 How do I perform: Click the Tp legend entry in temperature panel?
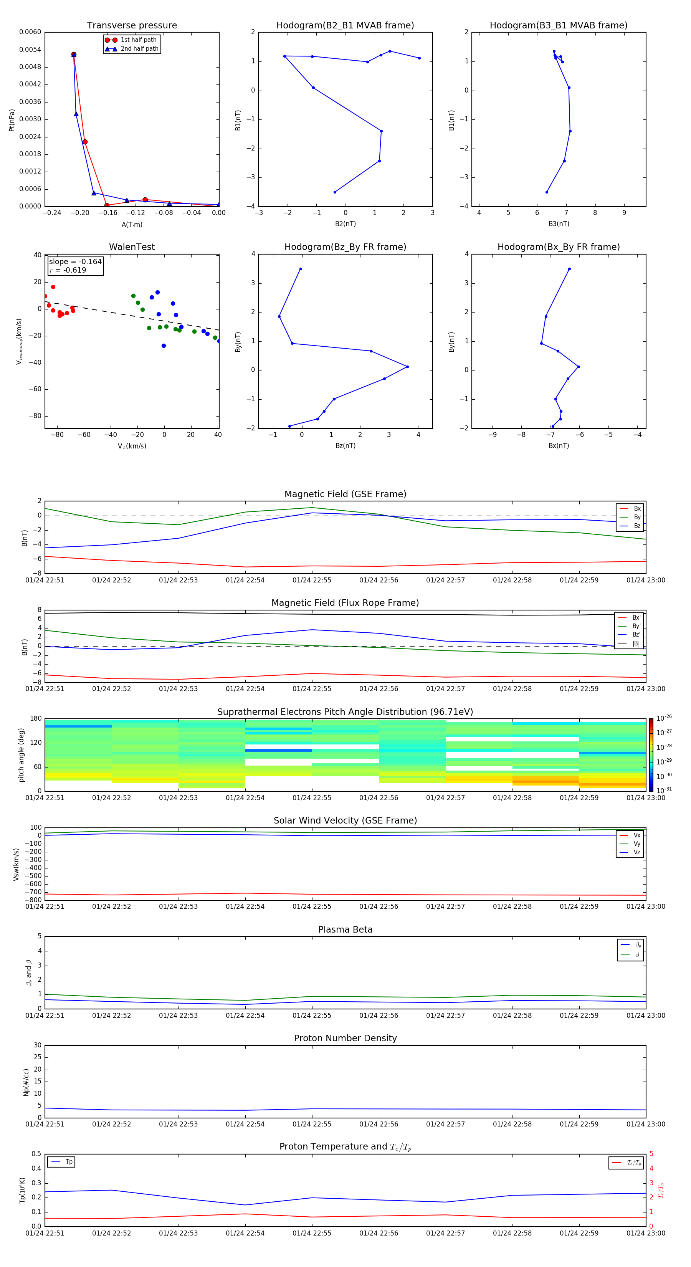[61, 1162]
